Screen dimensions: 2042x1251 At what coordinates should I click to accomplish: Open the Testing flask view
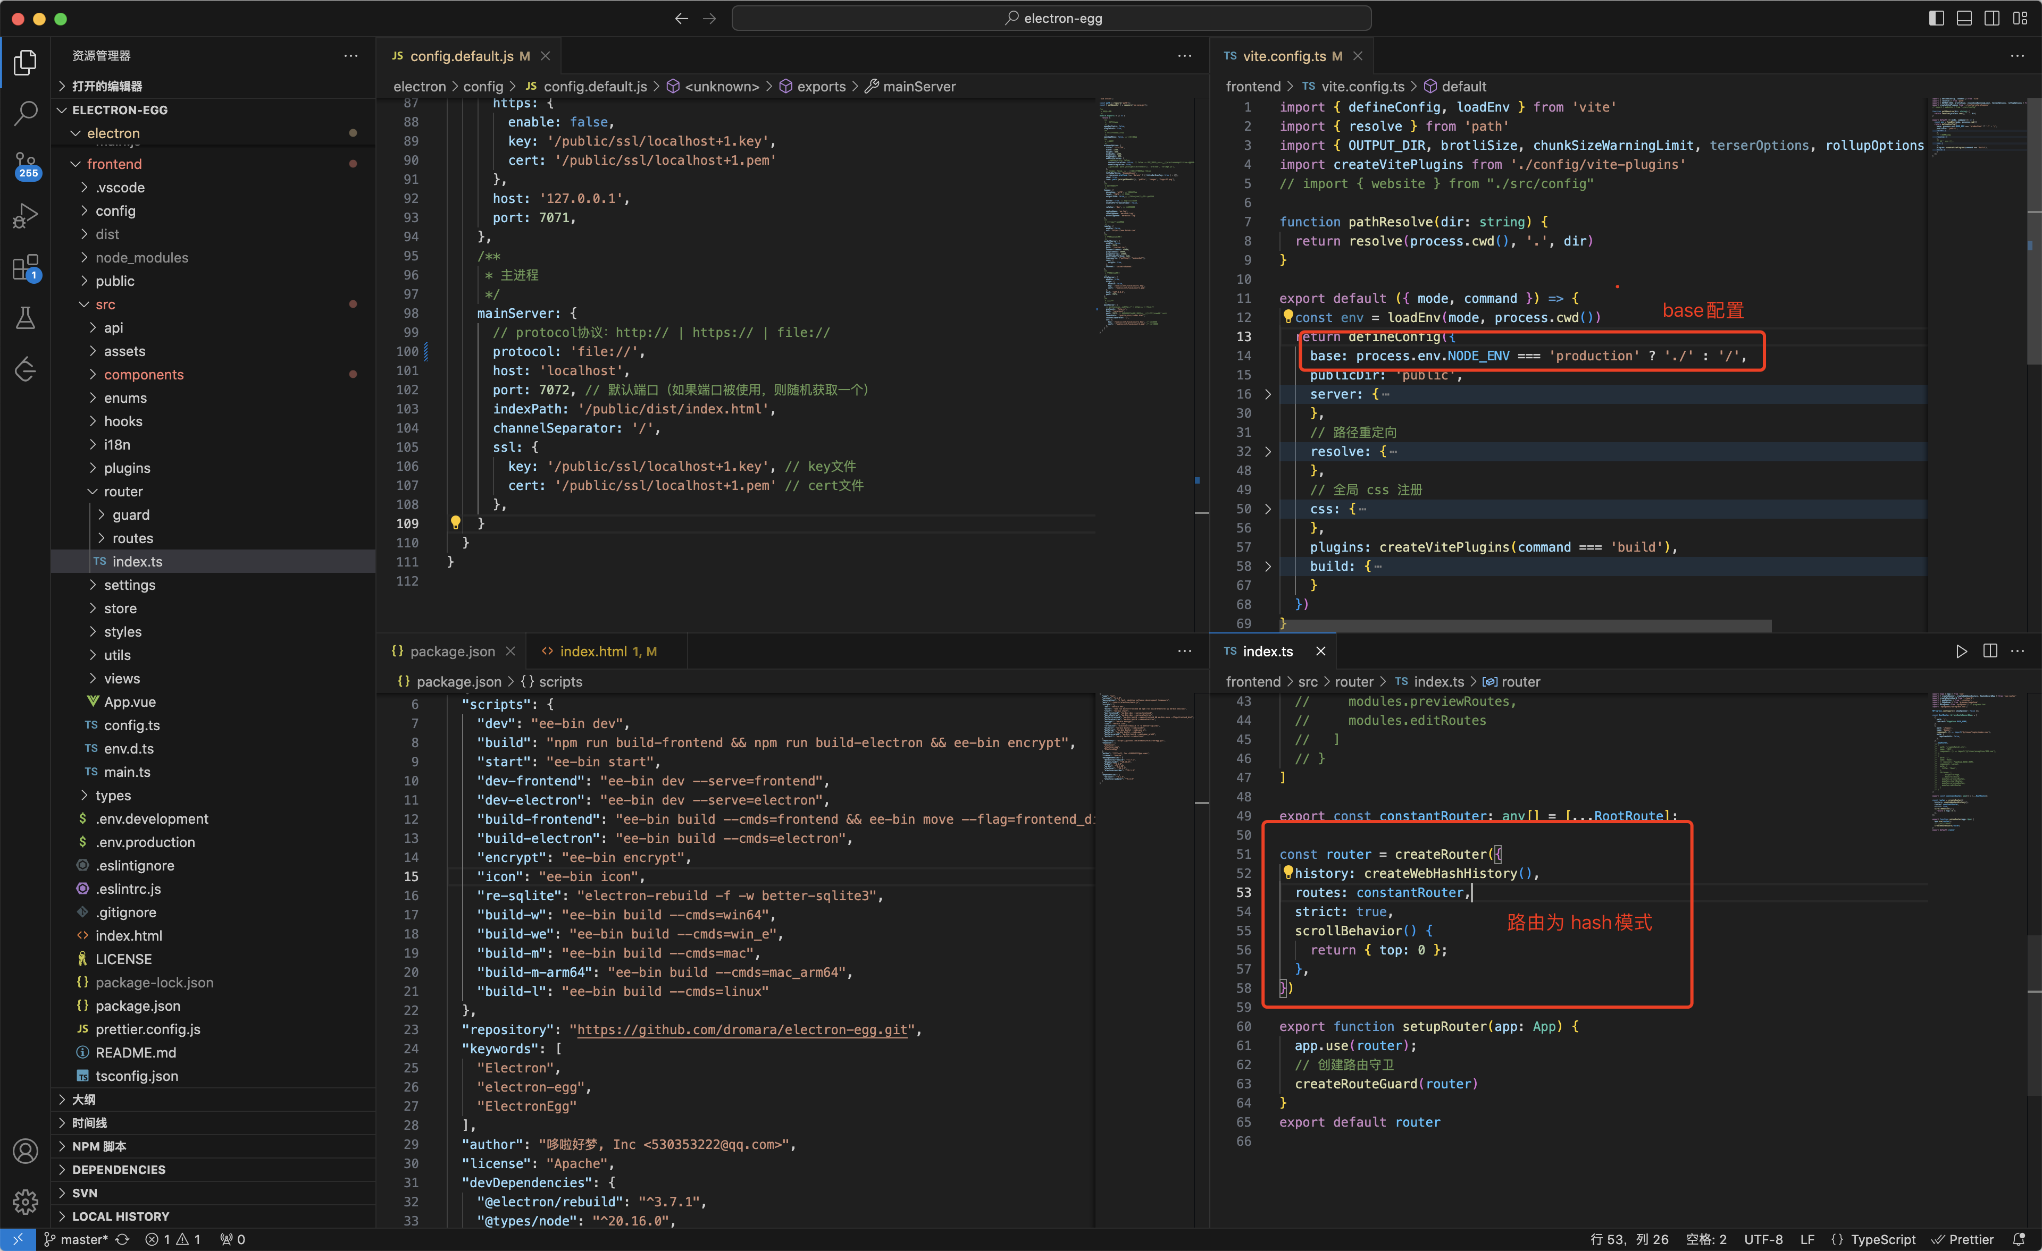click(x=26, y=318)
